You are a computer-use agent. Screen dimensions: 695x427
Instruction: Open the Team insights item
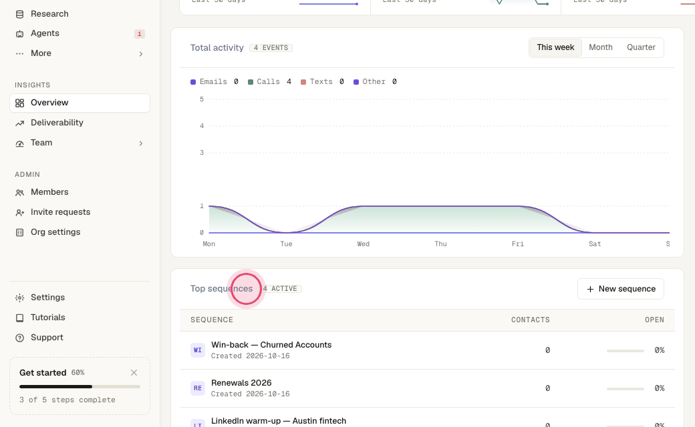point(80,143)
